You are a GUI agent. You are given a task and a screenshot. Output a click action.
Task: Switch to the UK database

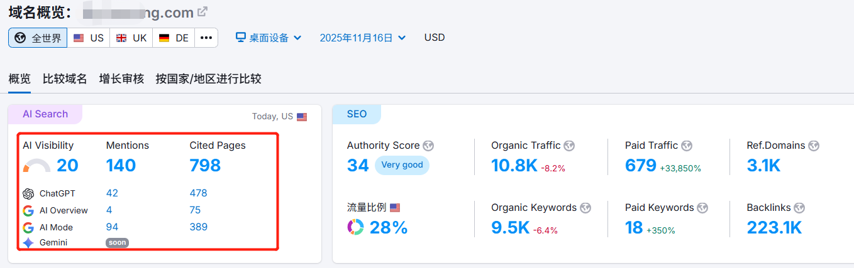click(x=131, y=38)
